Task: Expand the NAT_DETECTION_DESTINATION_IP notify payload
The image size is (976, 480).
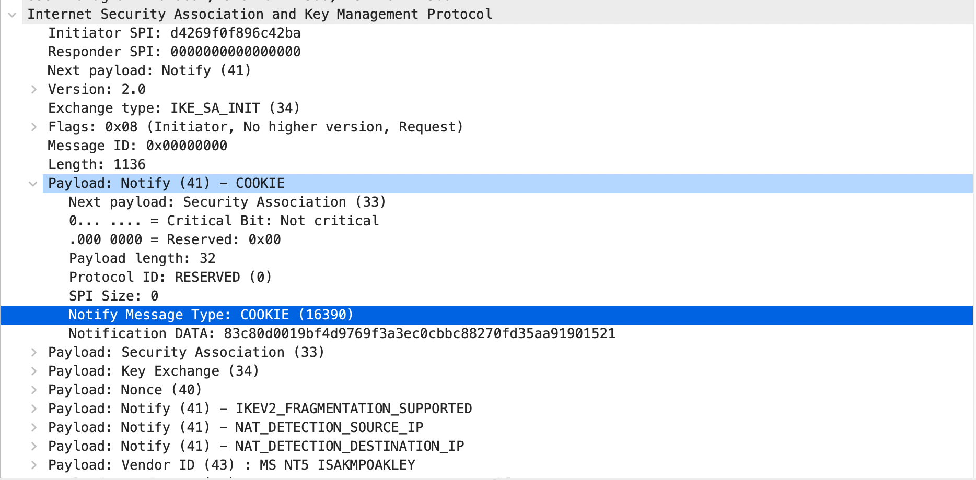Action: click(x=34, y=447)
